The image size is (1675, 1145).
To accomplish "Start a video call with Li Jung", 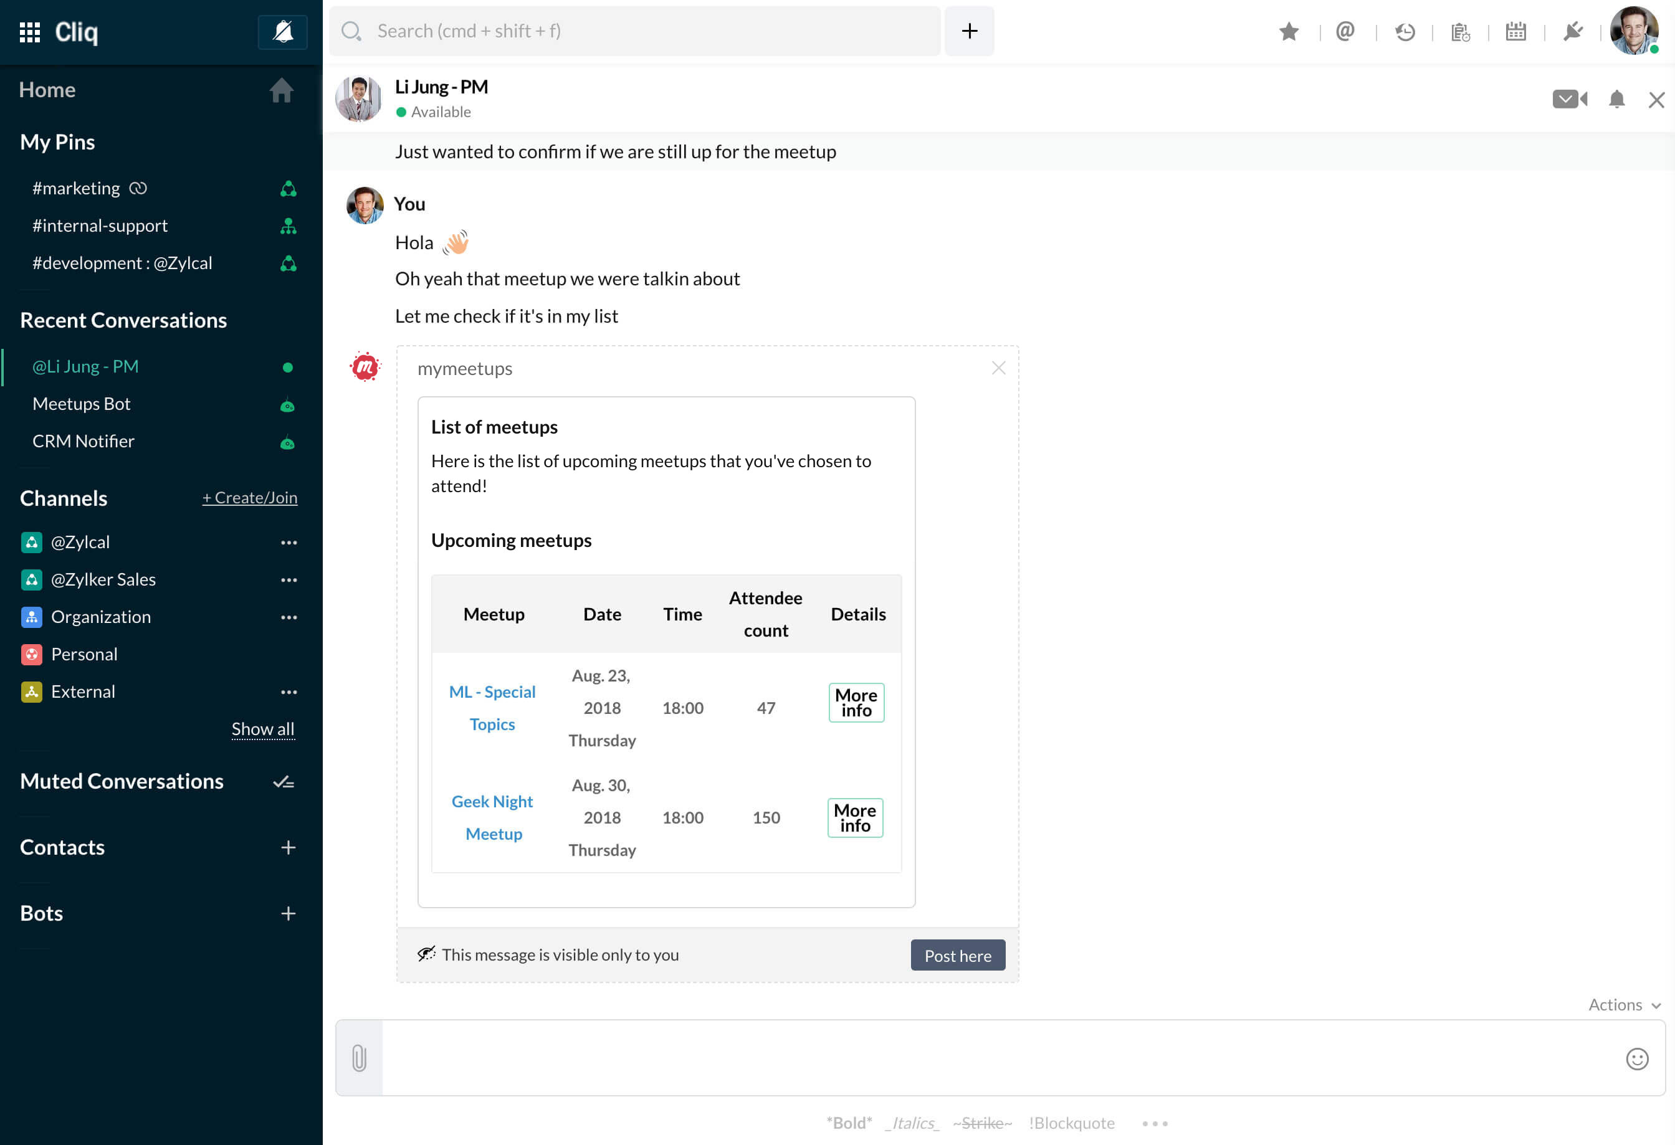I will (1570, 98).
